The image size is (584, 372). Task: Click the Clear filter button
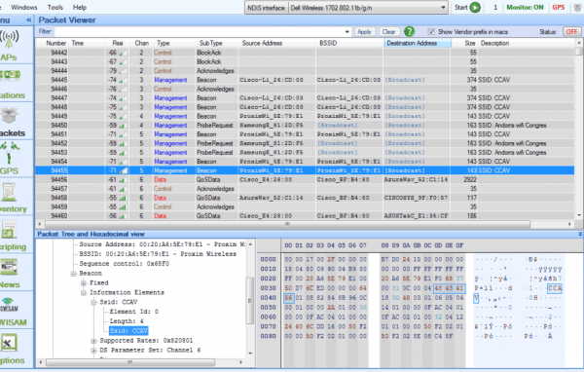click(388, 32)
